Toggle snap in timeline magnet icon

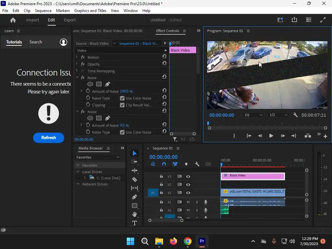164,164
